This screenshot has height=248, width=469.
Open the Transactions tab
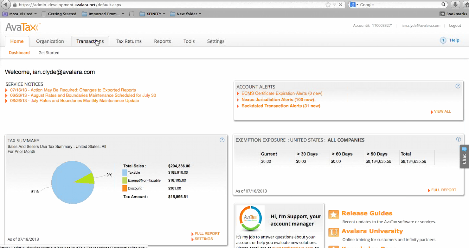pos(90,41)
